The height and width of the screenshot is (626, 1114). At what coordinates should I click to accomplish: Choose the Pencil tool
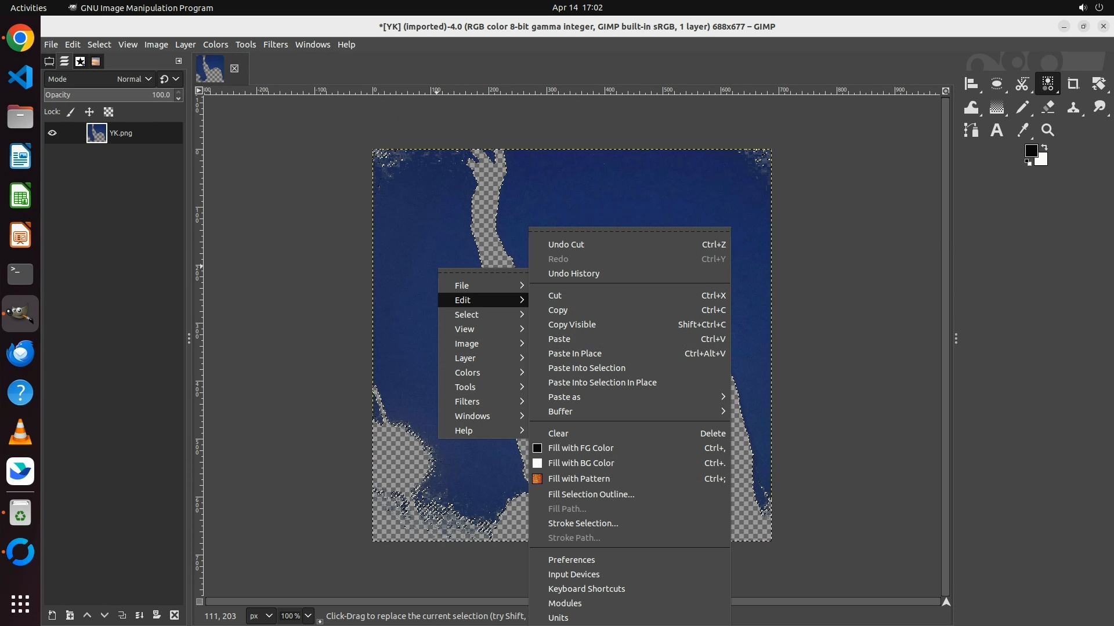1022,107
